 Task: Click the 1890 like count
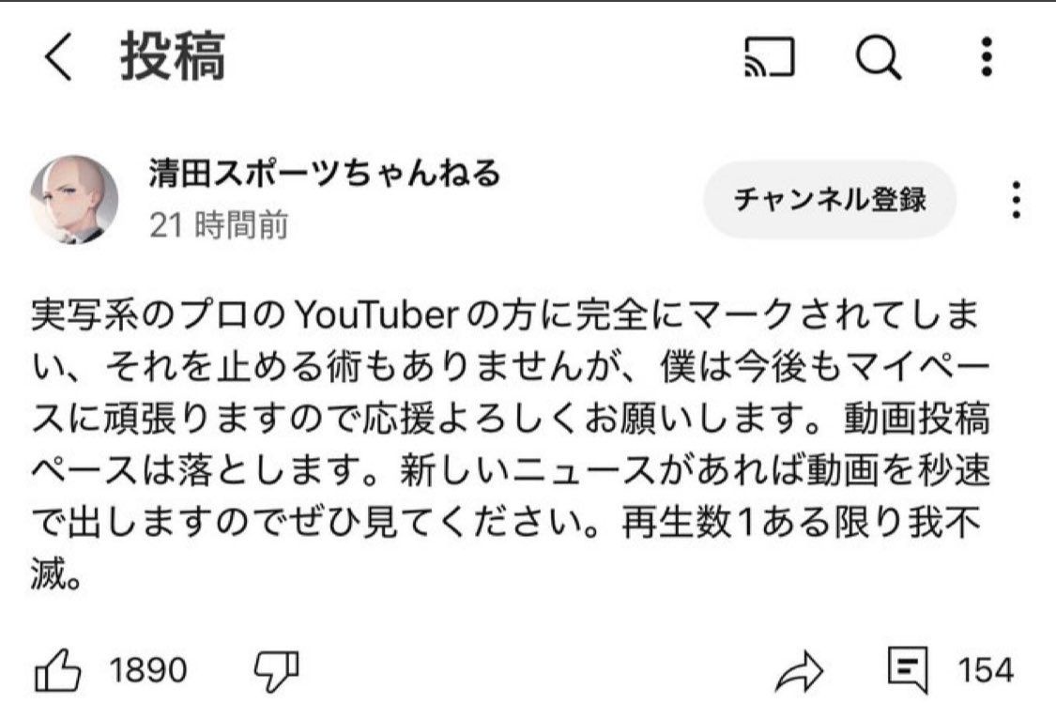tap(148, 670)
